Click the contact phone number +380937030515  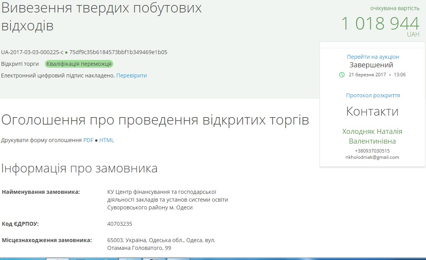pos(372,151)
